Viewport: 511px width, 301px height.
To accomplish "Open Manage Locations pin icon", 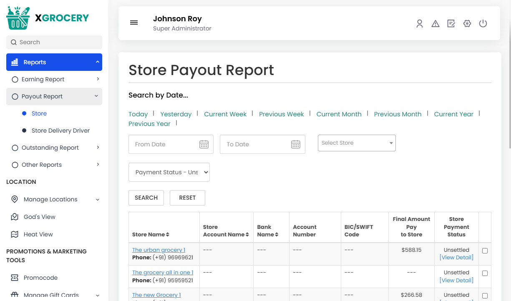I will [15, 199].
